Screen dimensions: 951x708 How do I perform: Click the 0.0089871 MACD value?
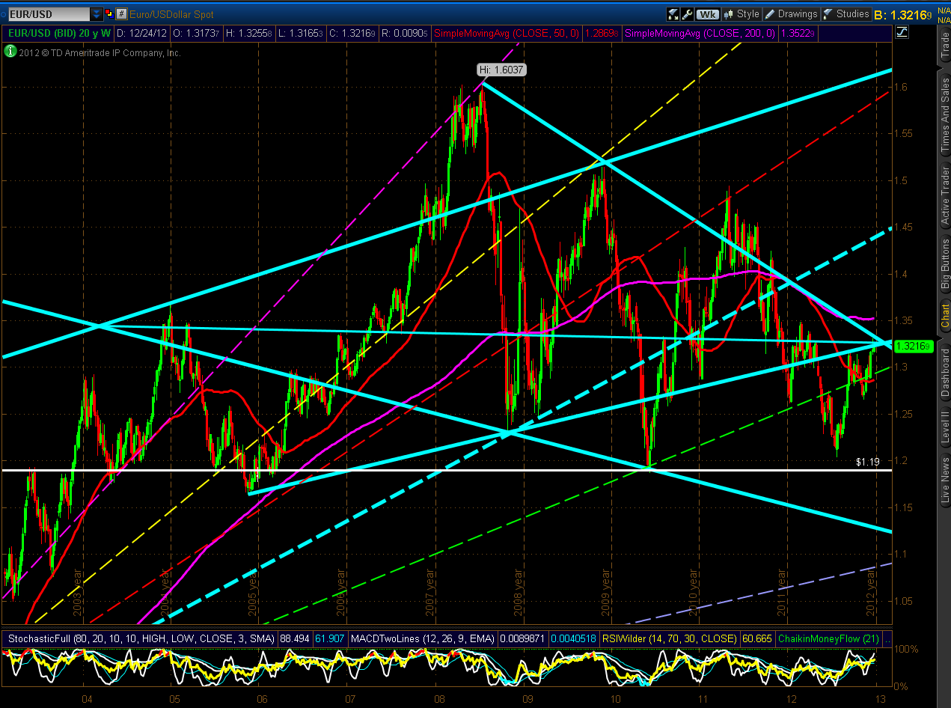pyautogui.click(x=521, y=639)
